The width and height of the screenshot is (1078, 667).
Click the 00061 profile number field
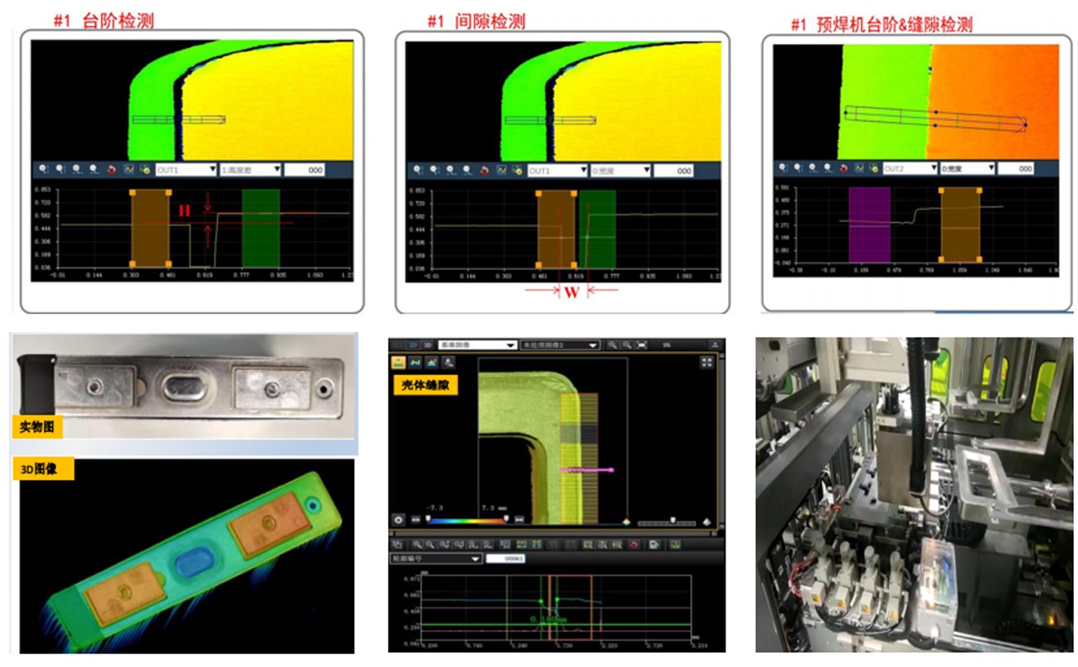507,559
